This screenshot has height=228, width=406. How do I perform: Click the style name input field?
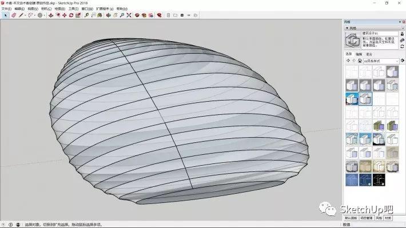380,33
